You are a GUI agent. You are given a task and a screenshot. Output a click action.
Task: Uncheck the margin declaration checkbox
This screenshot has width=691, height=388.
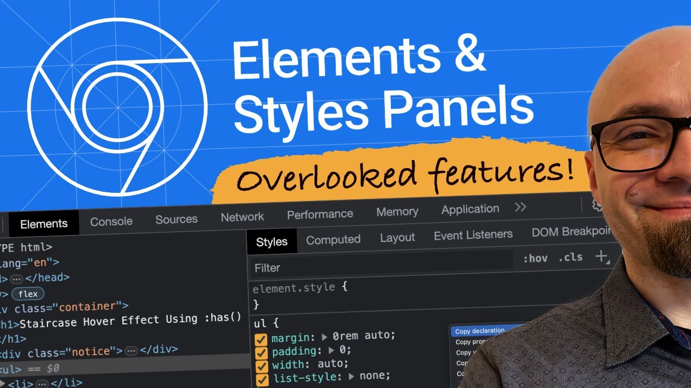[x=261, y=339]
